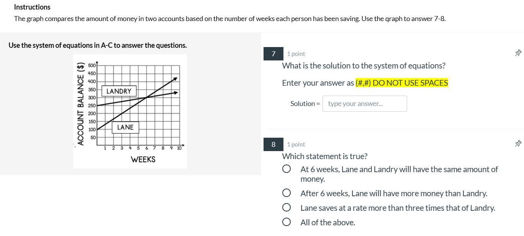The image size is (524, 236).
Task: Click the yellow highlighted 'DO NOT USE SPACES' text
Action: (401, 83)
